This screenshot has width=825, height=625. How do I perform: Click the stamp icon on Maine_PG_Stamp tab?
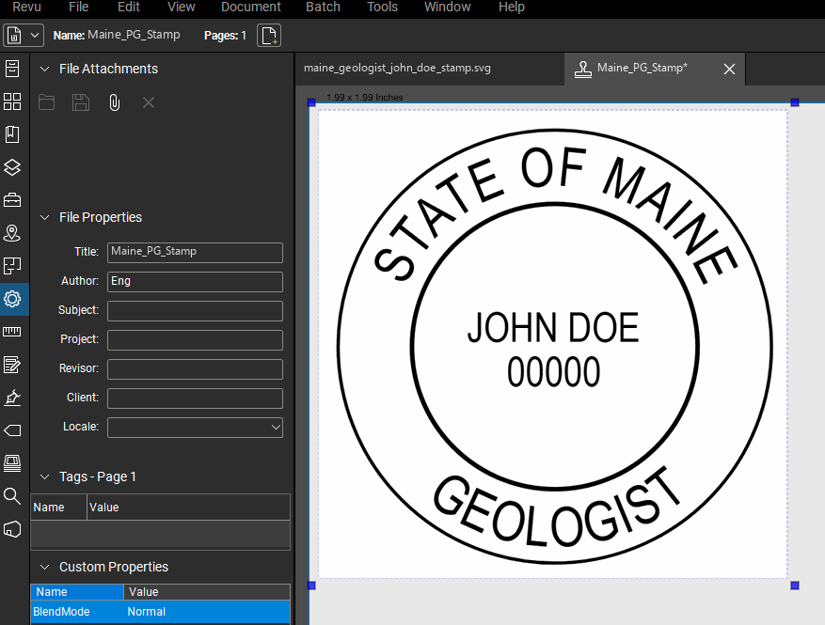pos(583,69)
